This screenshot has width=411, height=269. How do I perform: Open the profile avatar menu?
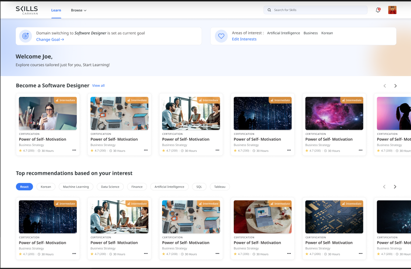[x=392, y=10]
